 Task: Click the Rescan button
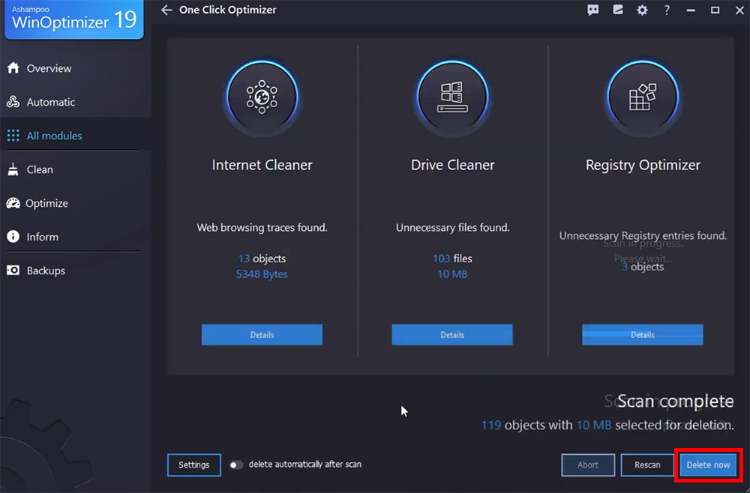(x=648, y=465)
